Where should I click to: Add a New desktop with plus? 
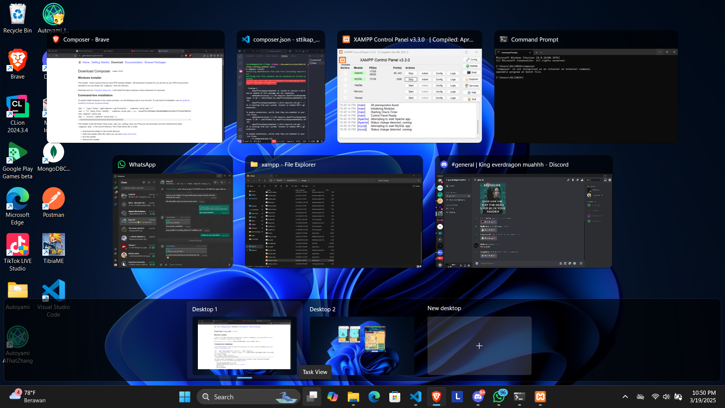[479, 346]
